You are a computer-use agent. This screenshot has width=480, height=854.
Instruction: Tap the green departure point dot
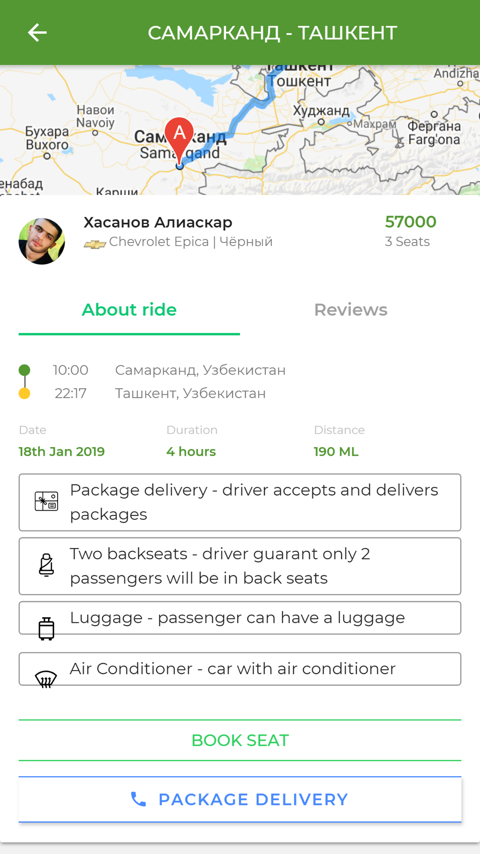(24, 370)
